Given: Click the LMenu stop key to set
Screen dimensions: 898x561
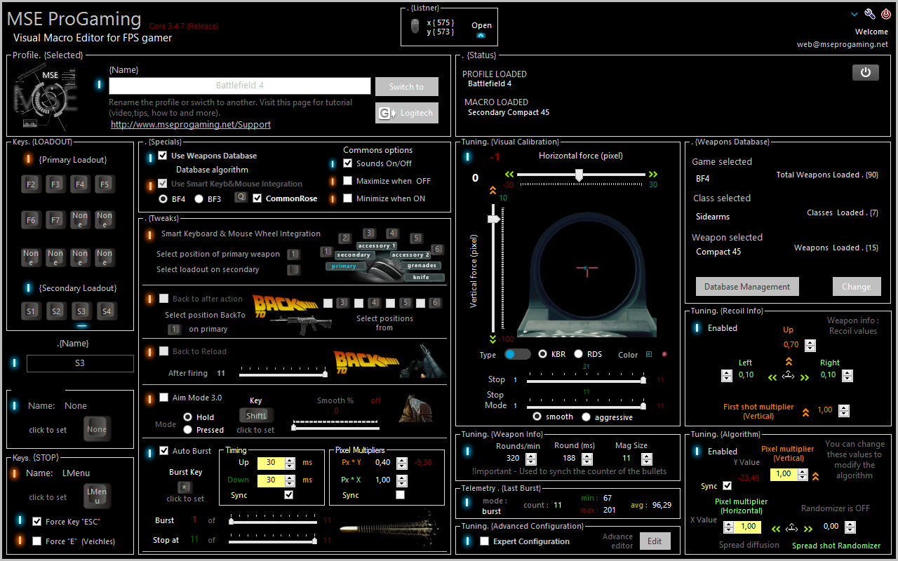Looking at the screenshot, I should click(x=97, y=496).
